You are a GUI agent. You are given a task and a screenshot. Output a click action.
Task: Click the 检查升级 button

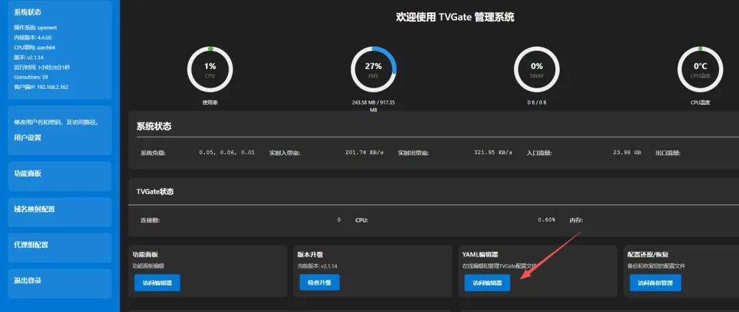click(x=320, y=283)
